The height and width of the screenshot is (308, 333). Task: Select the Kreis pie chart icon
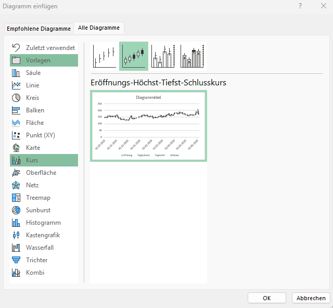pos(16,98)
